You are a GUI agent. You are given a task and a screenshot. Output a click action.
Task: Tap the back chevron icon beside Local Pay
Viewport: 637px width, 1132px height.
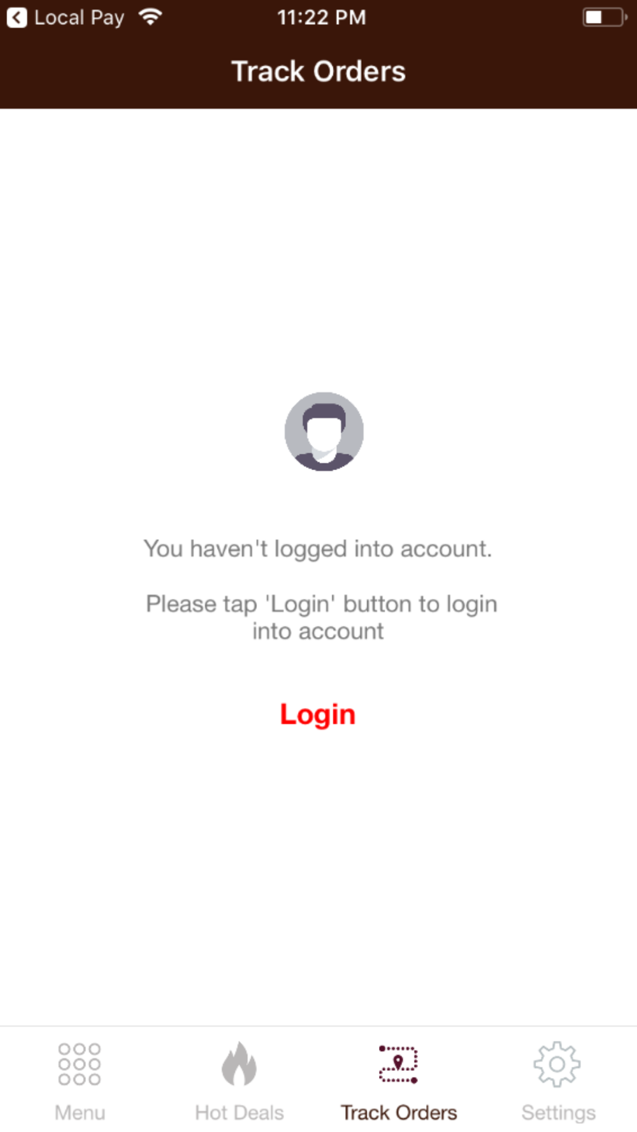17,17
